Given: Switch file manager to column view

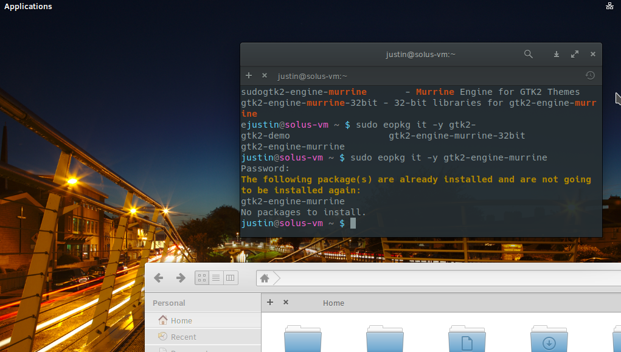Looking at the screenshot, I should (x=230, y=278).
